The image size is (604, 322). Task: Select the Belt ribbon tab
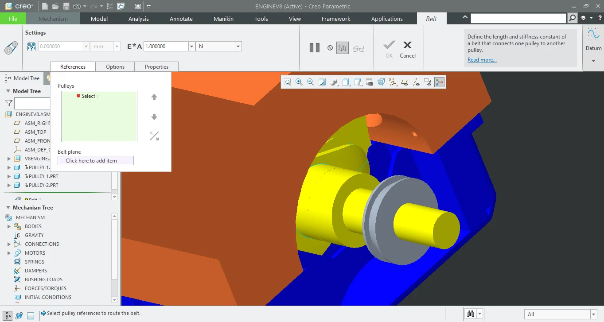pos(431,19)
